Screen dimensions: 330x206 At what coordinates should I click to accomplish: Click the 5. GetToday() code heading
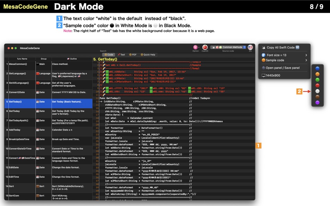105,59
